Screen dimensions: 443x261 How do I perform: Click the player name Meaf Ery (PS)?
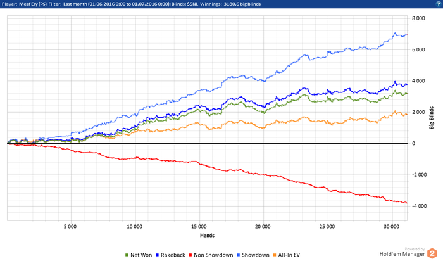point(33,4)
